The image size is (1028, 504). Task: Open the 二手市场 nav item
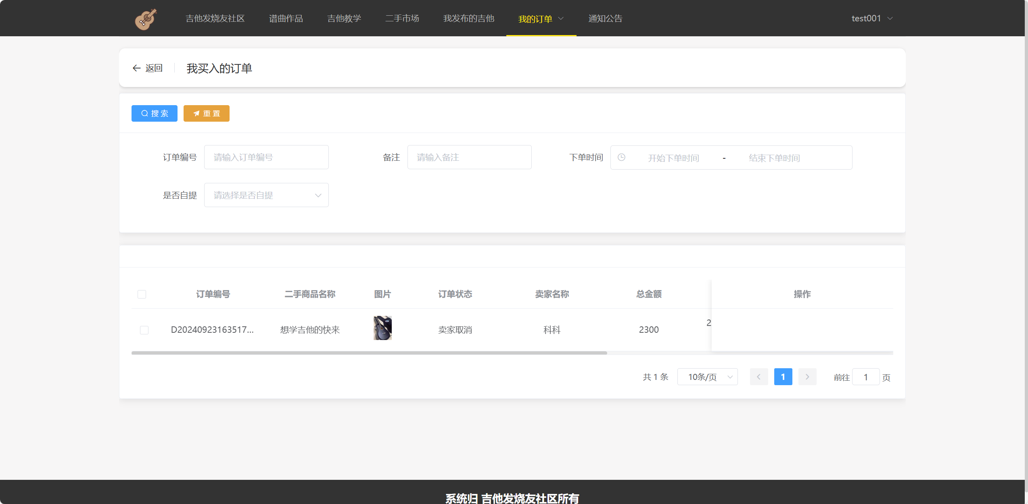coord(402,19)
